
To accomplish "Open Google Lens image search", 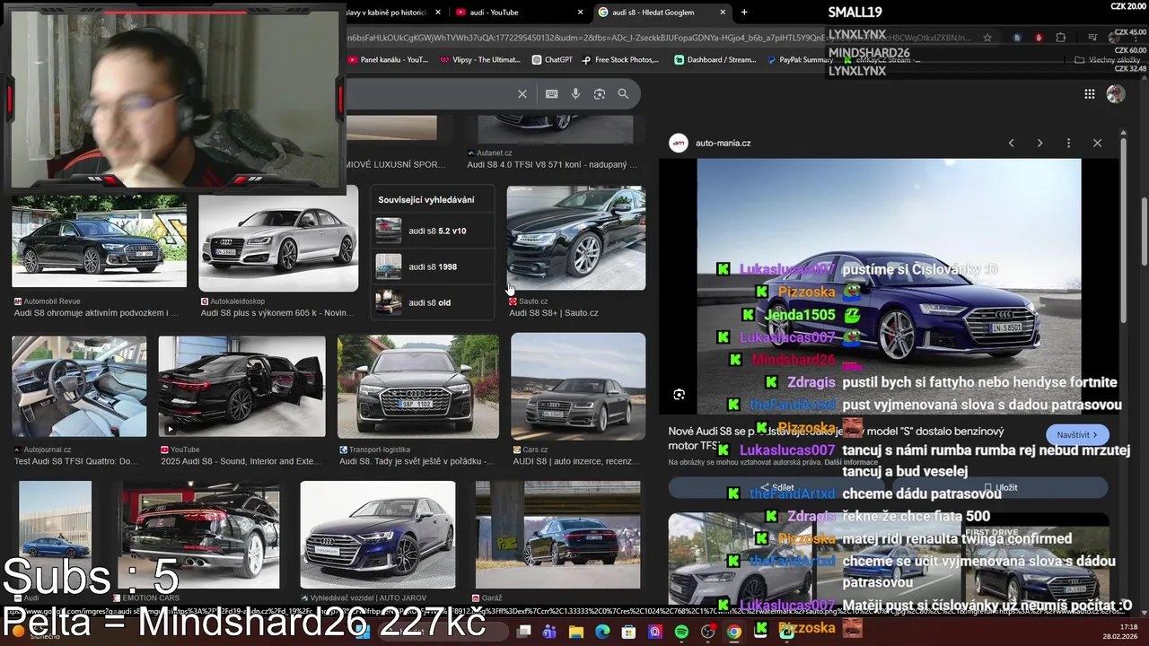I will click(x=600, y=93).
